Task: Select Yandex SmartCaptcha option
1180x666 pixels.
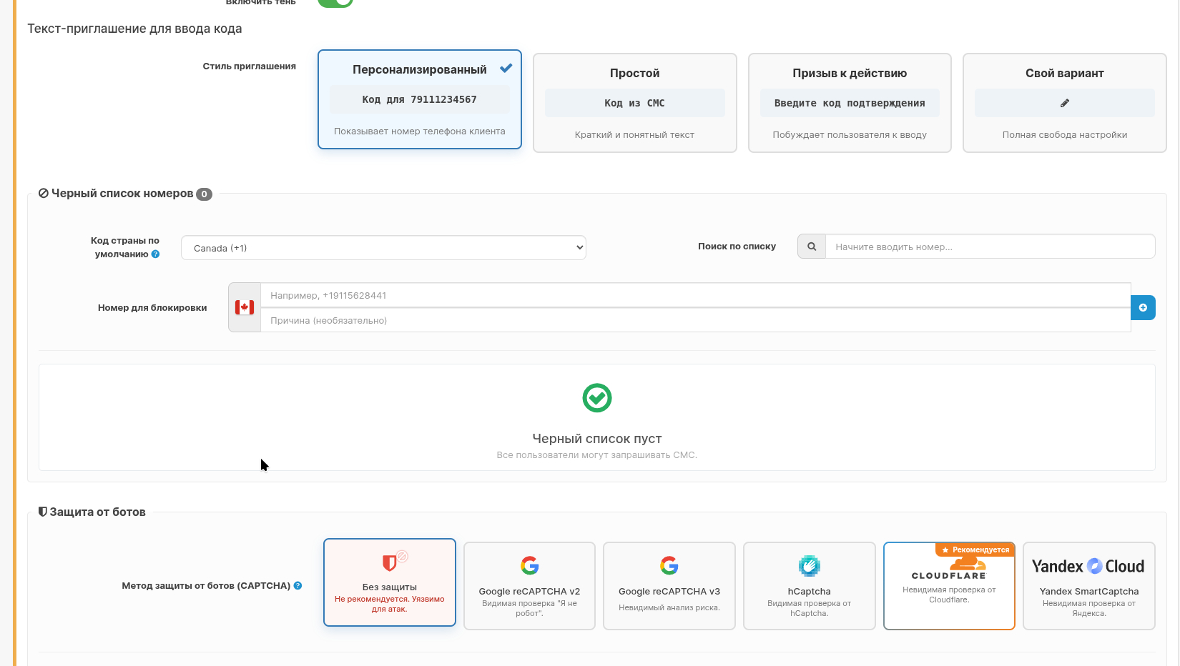Action: 1088,586
